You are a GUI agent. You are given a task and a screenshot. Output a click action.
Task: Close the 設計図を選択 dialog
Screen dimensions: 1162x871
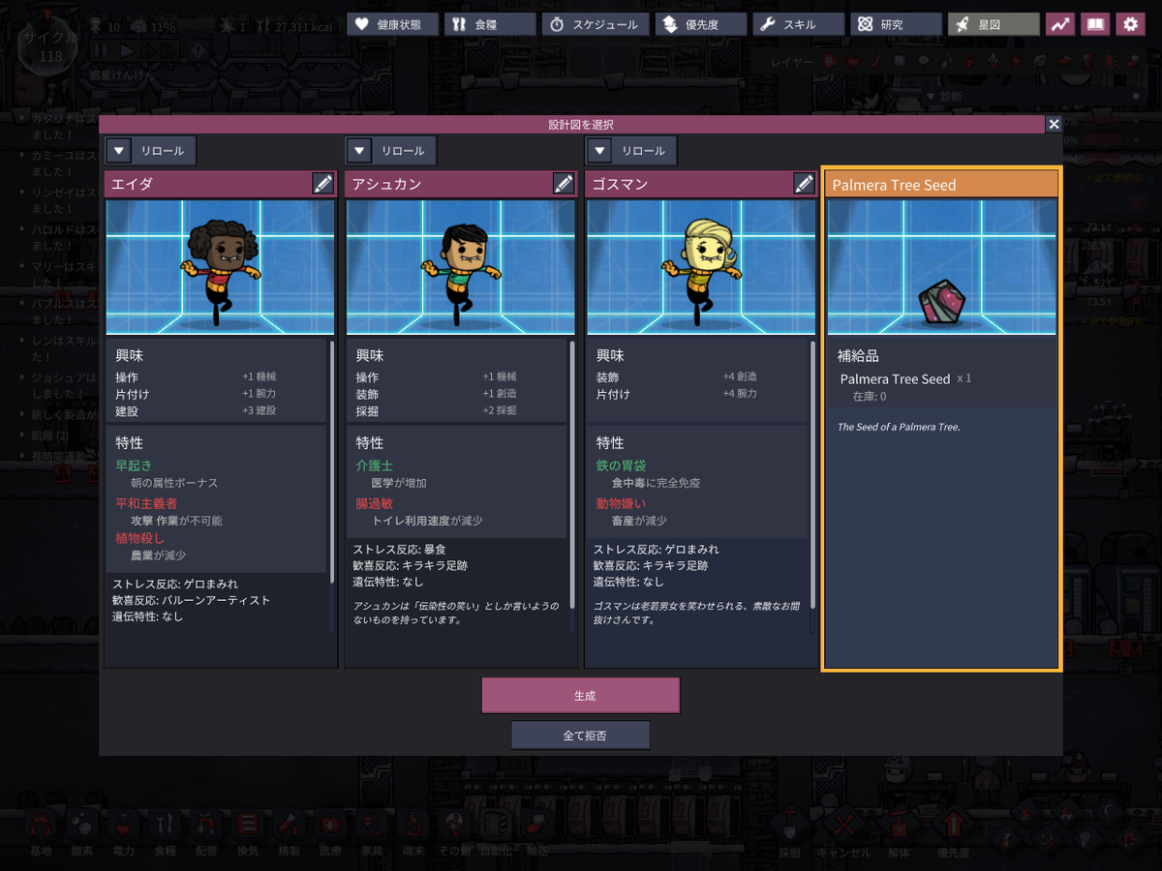[1054, 124]
